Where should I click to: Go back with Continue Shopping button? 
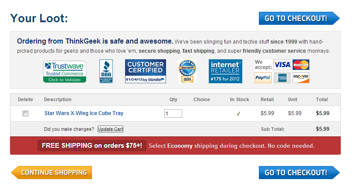[52, 173]
